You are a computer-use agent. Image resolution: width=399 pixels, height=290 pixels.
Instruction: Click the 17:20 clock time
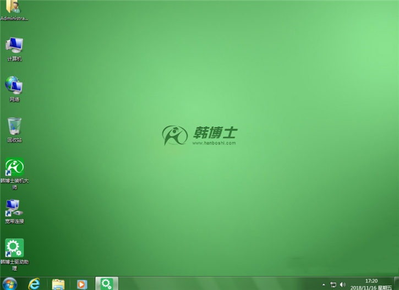click(x=371, y=281)
